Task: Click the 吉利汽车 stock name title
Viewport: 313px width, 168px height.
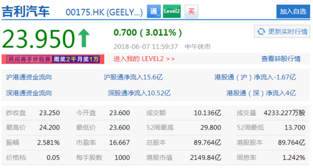Action: (x=26, y=12)
